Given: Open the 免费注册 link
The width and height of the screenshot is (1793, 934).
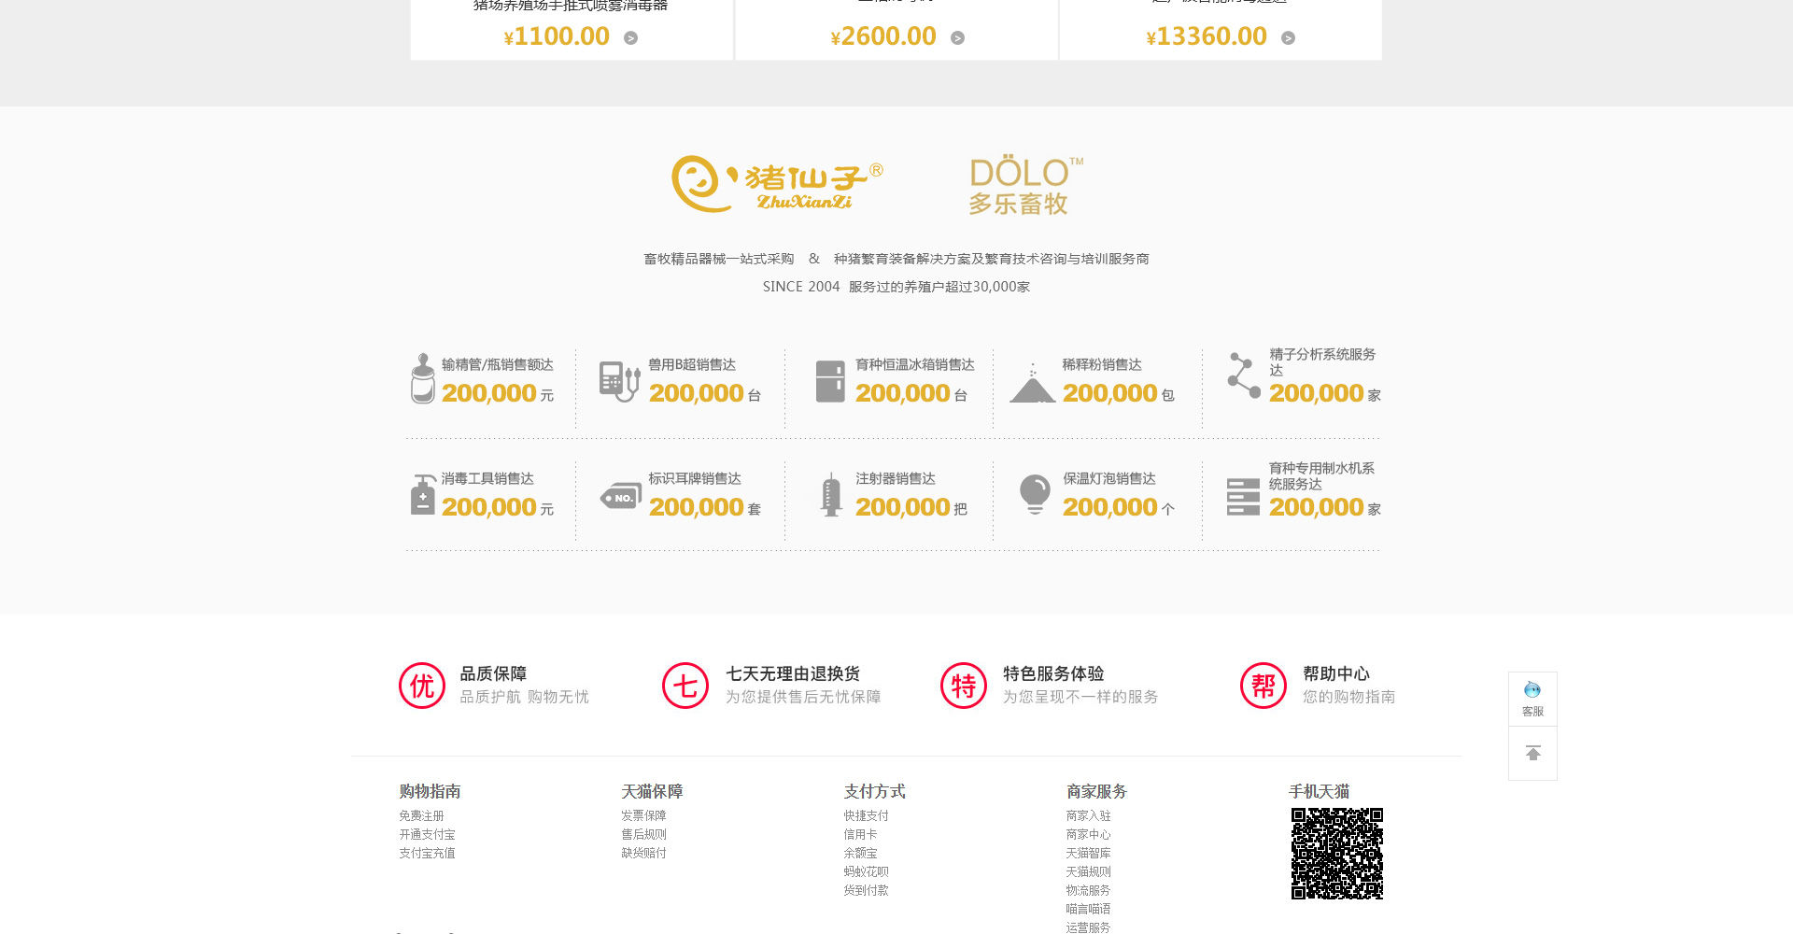Looking at the screenshot, I should coord(421,815).
